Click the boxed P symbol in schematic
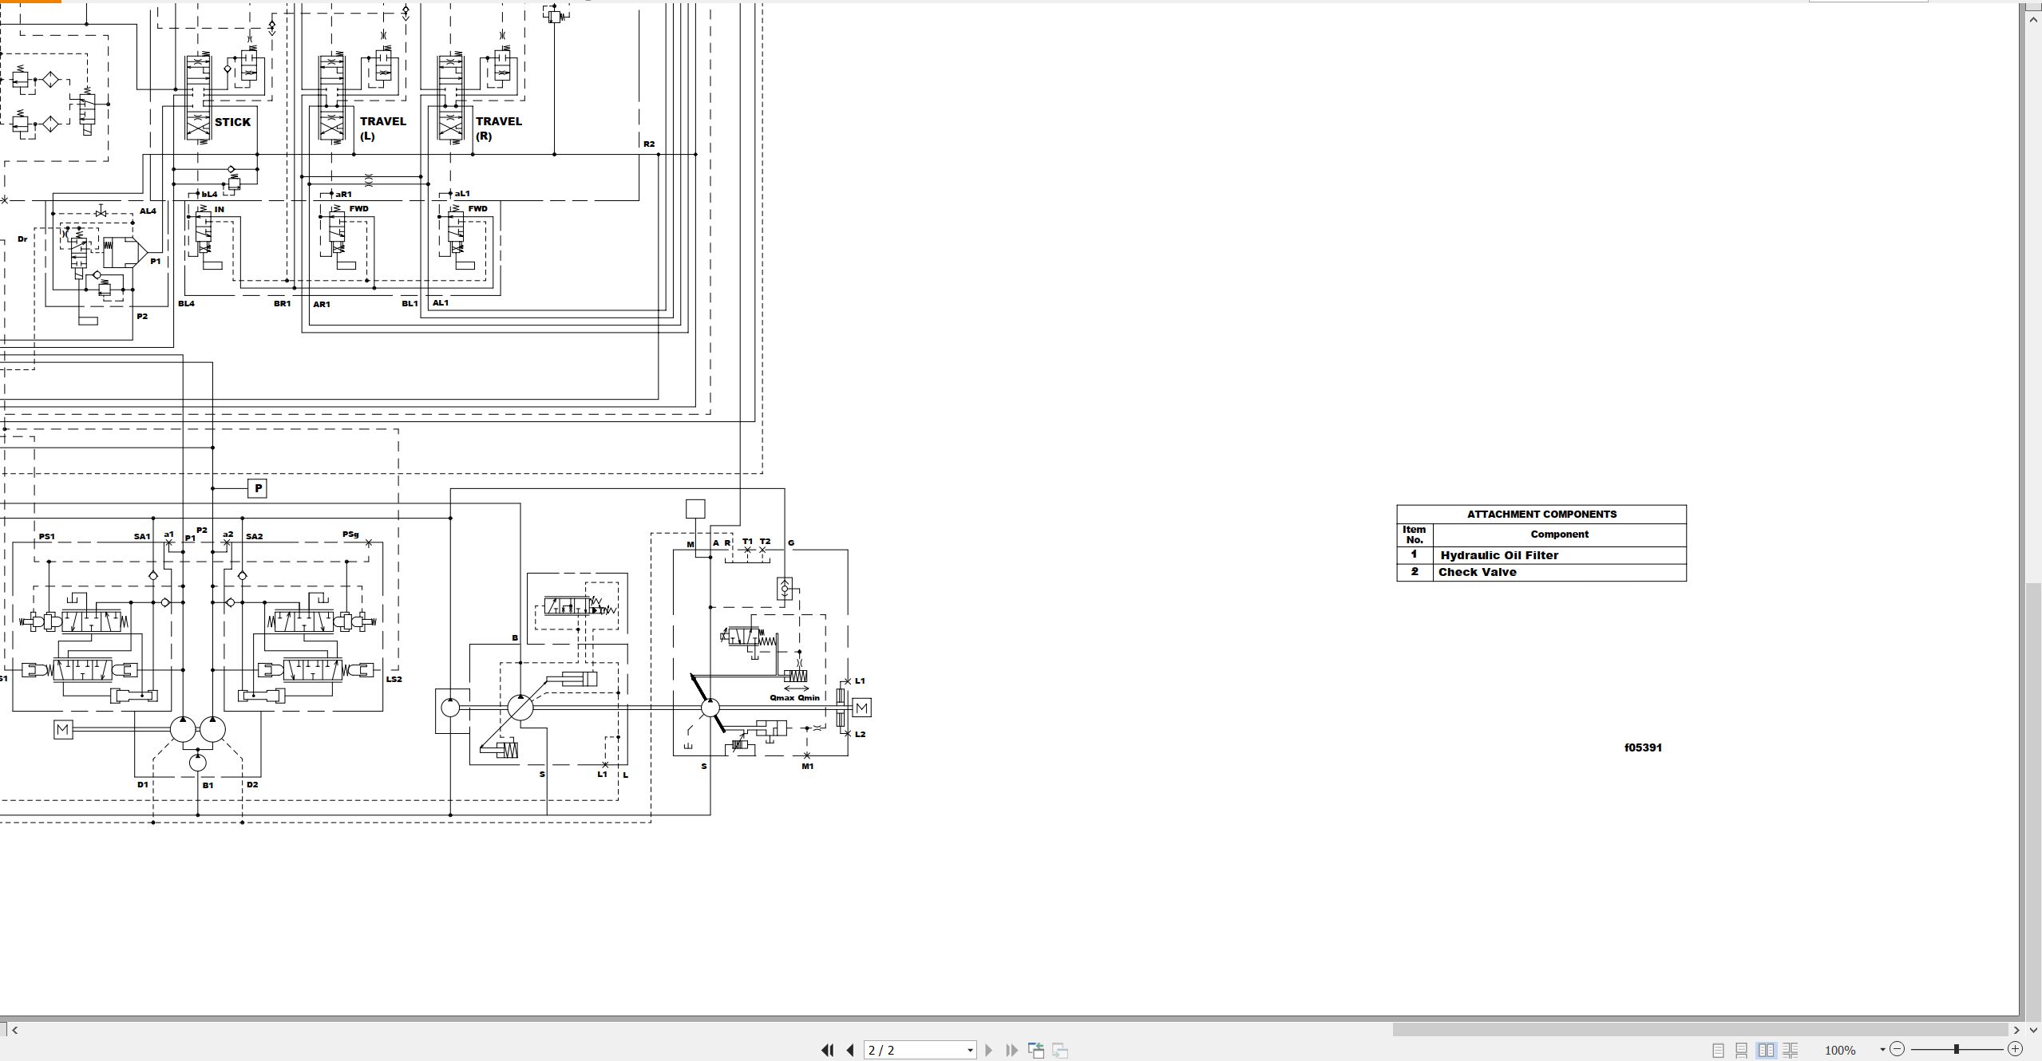 [x=258, y=488]
